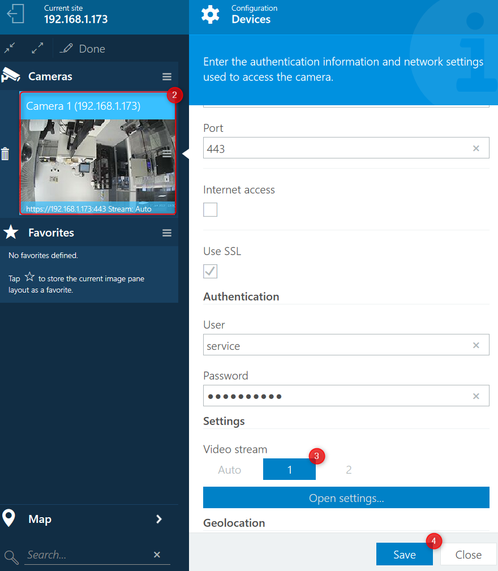Select the Camera 1 preview thumbnail

coord(97,161)
